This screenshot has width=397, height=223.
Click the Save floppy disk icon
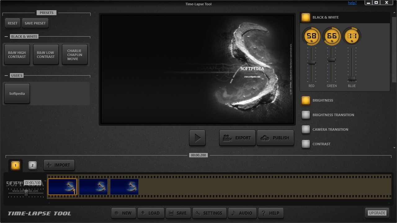[x=171, y=213]
